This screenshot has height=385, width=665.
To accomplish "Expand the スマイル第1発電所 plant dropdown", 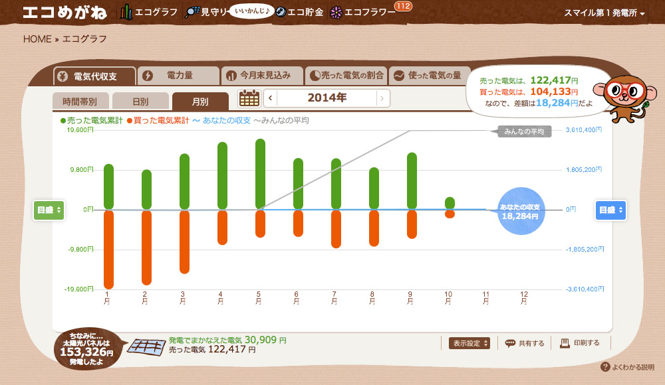I will pyautogui.click(x=604, y=13).
